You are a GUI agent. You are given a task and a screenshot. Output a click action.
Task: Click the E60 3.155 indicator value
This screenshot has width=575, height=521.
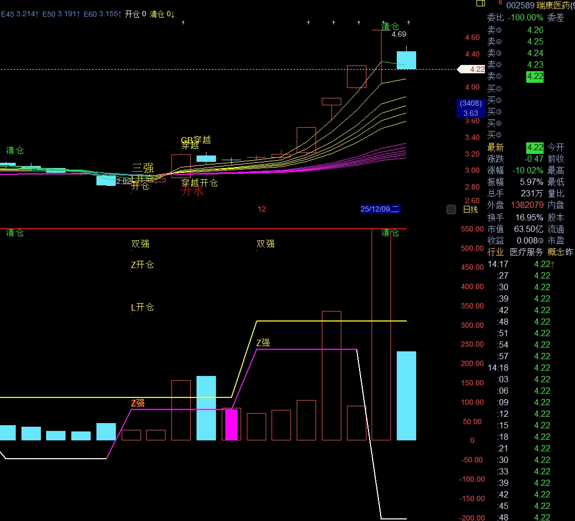[x=103, y=14]
